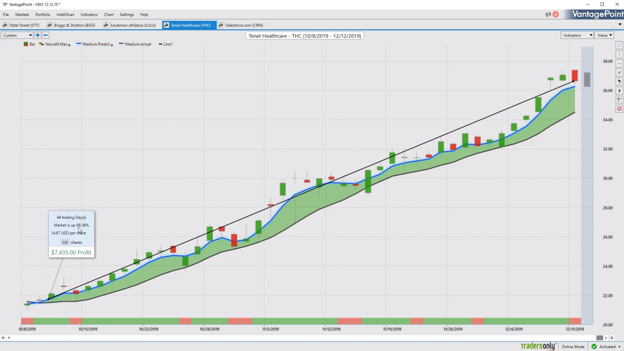Click the chart icon on the Briggs & Stratton tab
The image size is (624, 351).
point(50,25)
